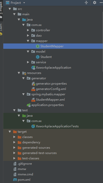This screenshot has width=103, height=183.
Task: Expand the service package arrow
Action: 28,62
